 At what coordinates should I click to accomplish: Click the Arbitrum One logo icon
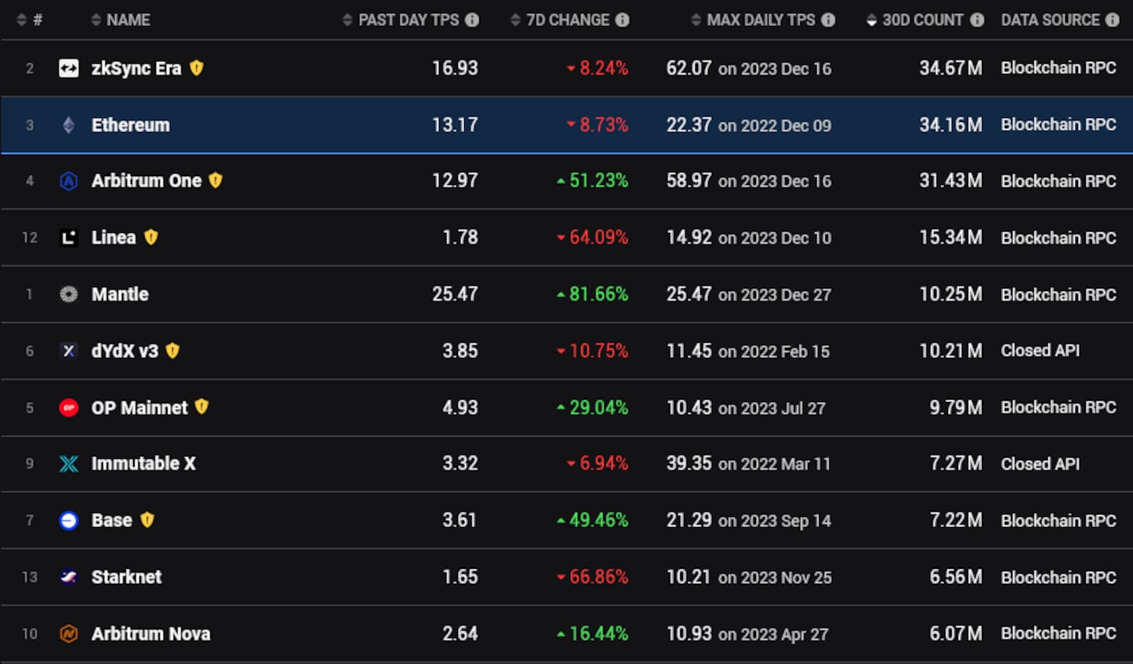68,181
